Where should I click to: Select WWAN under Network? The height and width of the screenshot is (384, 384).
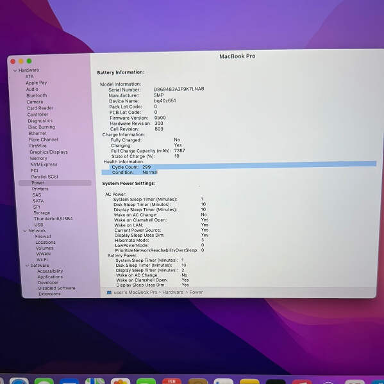click(44, 254)
